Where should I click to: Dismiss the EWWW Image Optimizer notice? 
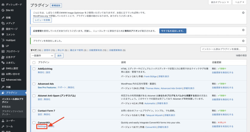[243, 13]
